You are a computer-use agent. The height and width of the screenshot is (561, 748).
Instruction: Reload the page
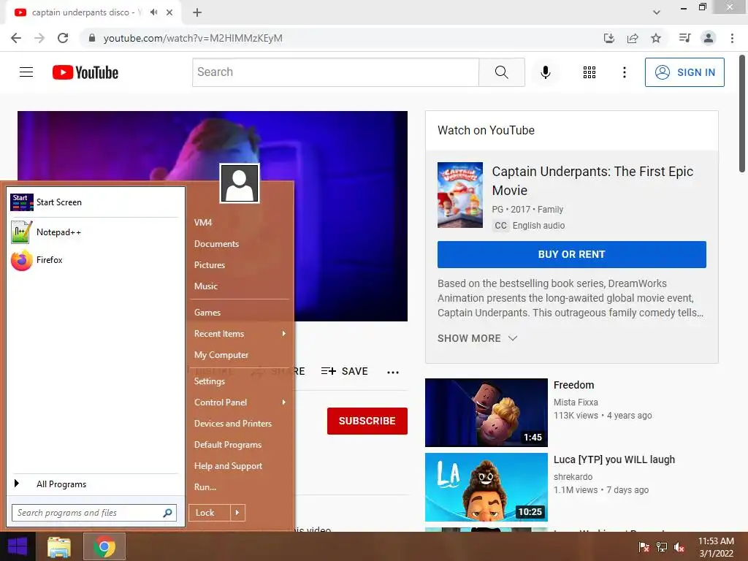[63, 38]
